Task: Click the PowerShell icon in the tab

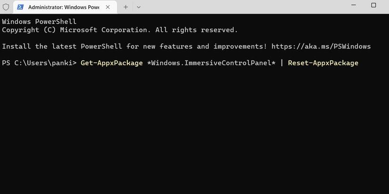Action: 21,8
